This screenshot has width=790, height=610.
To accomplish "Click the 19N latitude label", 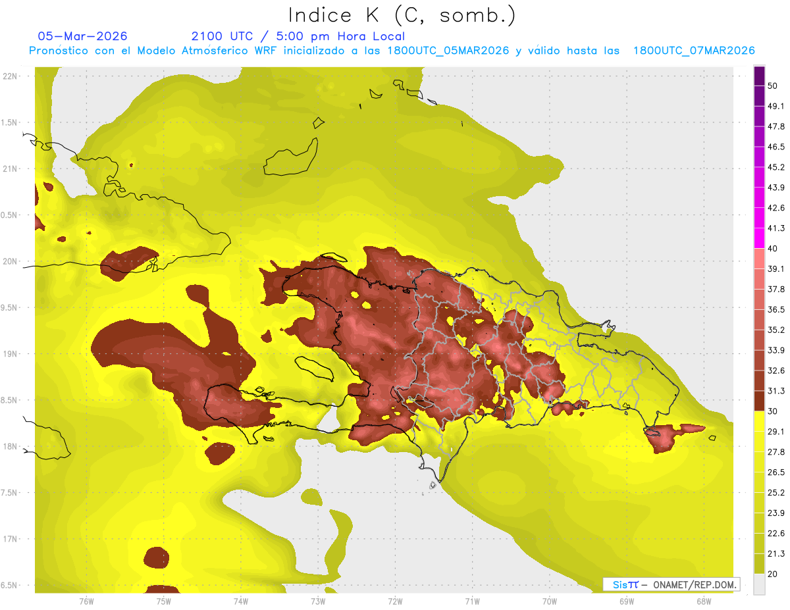I will click(10, 354).
